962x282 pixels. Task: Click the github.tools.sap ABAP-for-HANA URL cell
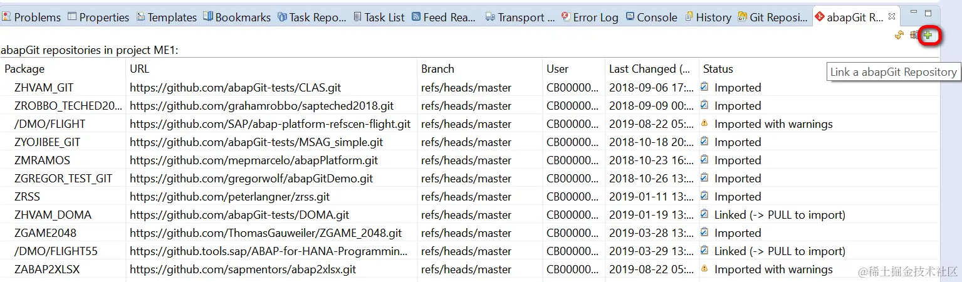[269, 251]
